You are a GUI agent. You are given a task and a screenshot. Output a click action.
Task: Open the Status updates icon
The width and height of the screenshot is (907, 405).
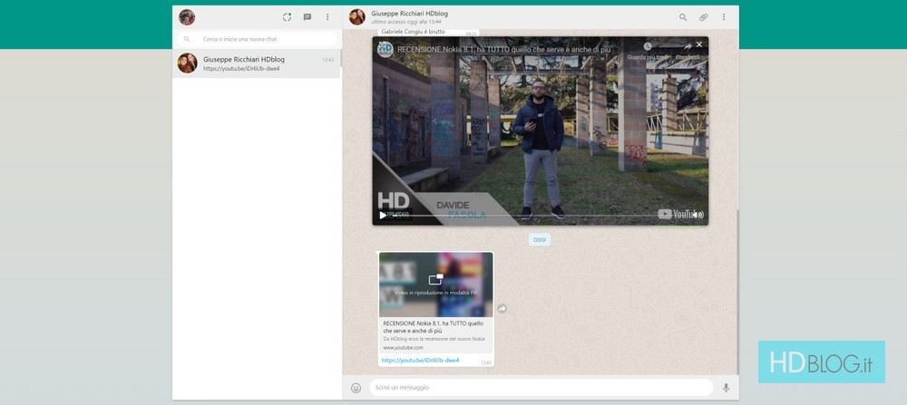(287, 17)
